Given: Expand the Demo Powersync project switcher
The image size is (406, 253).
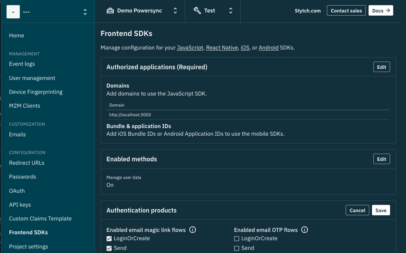Looking at the screenshot, I should (175, 11).
